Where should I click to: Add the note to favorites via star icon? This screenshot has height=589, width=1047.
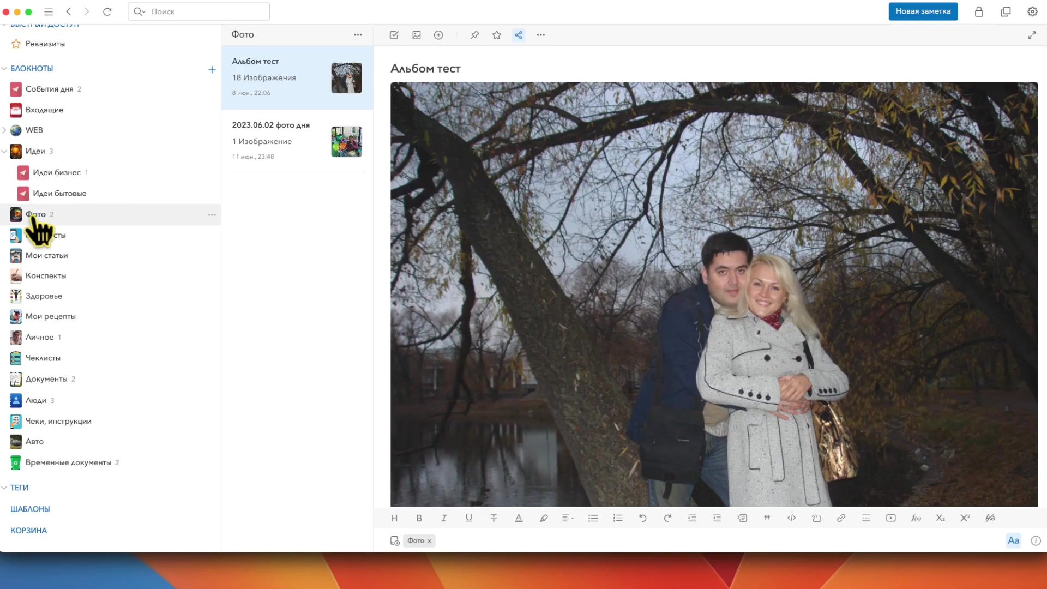[x=496, y=35]
